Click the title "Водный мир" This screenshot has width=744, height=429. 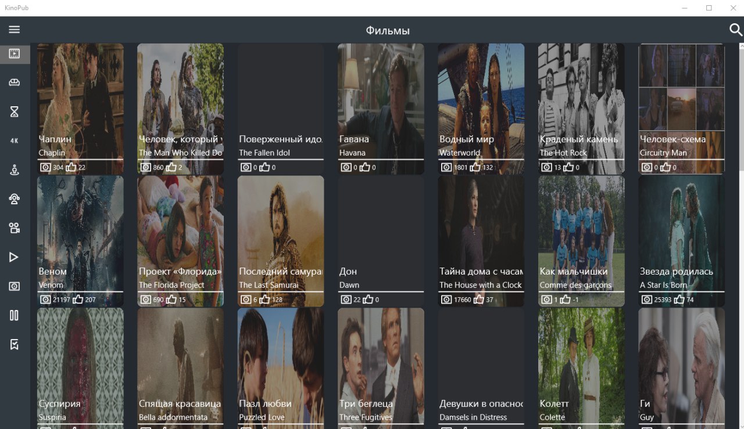pos(467,139)
